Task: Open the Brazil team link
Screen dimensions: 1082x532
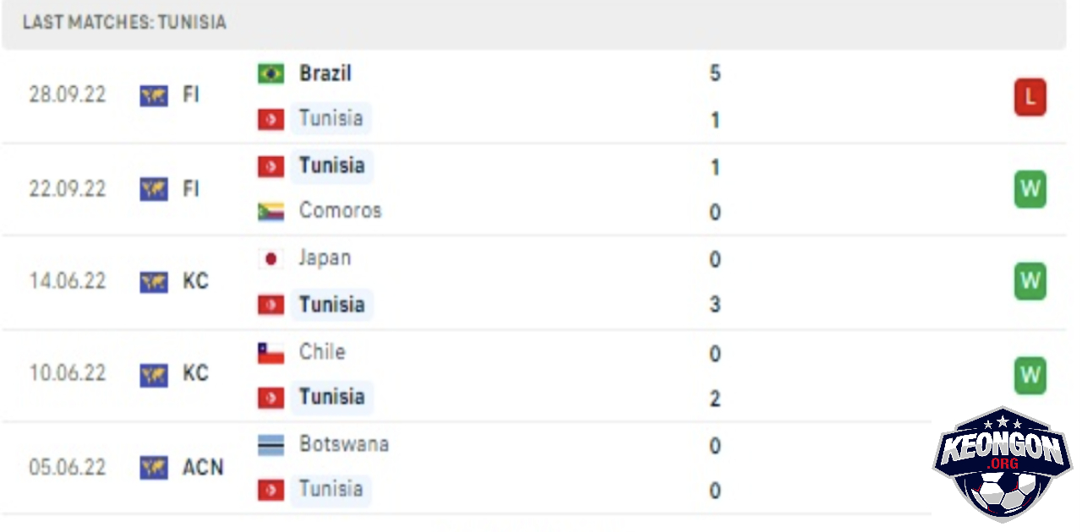Action: click(x=325, y=73)
